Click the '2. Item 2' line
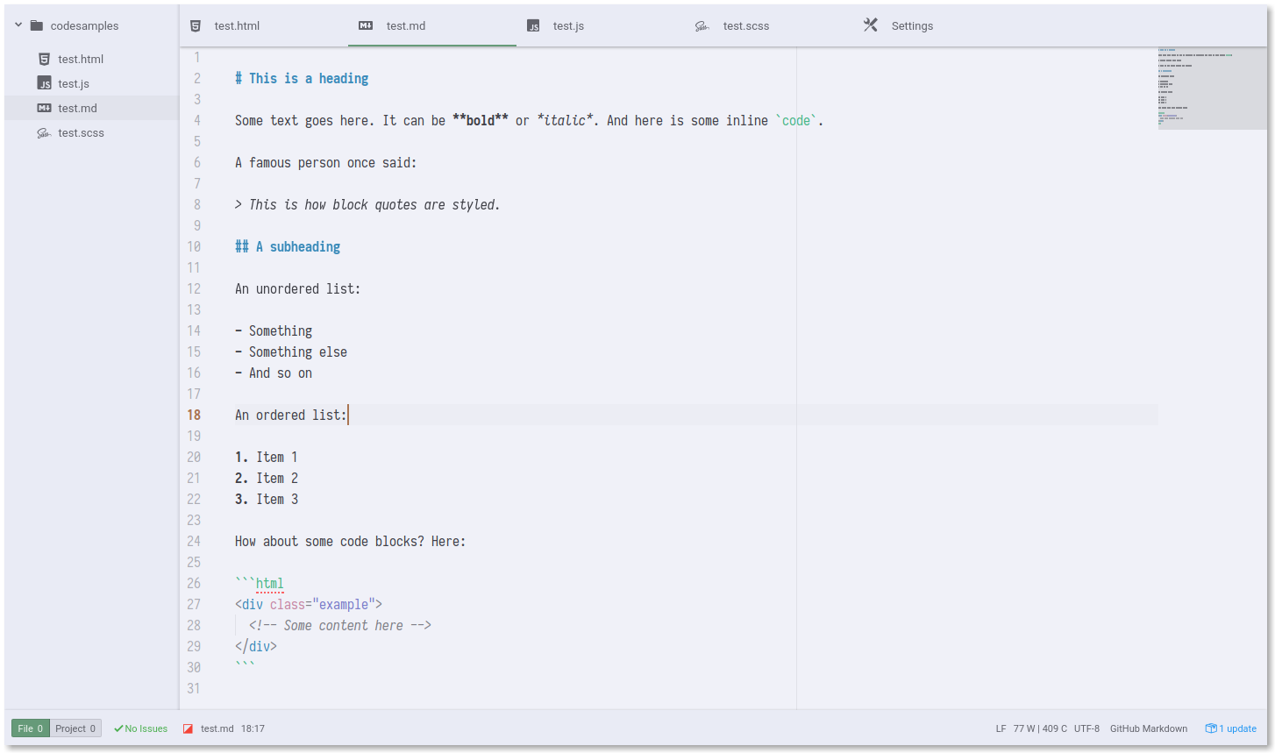Screen dimensions: 1275x753 267,478
